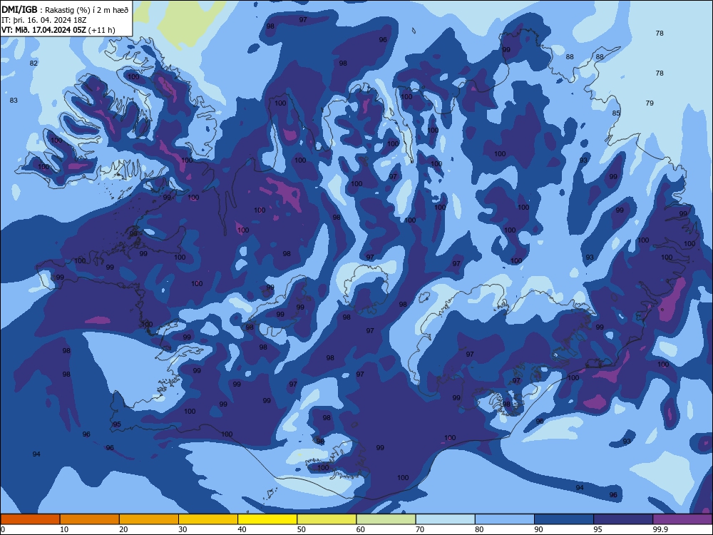Choose the 30–40 golden legend swatch
The width and height of the screenshot is (713, 535).
[x=208, y=519]
